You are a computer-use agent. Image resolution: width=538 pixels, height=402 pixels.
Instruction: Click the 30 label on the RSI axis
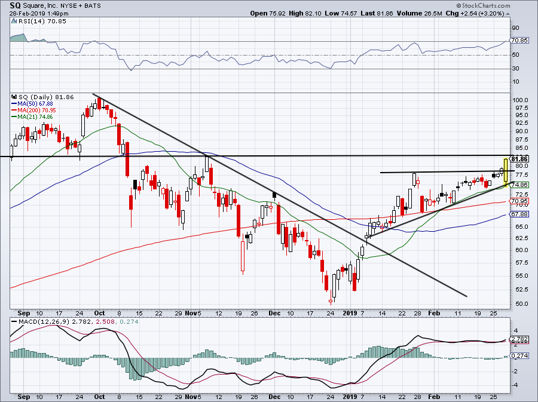coord(516,69)
